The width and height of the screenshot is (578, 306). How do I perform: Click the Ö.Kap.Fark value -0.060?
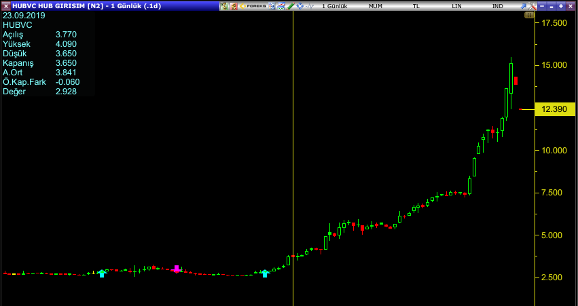click(x=67, y=82)
